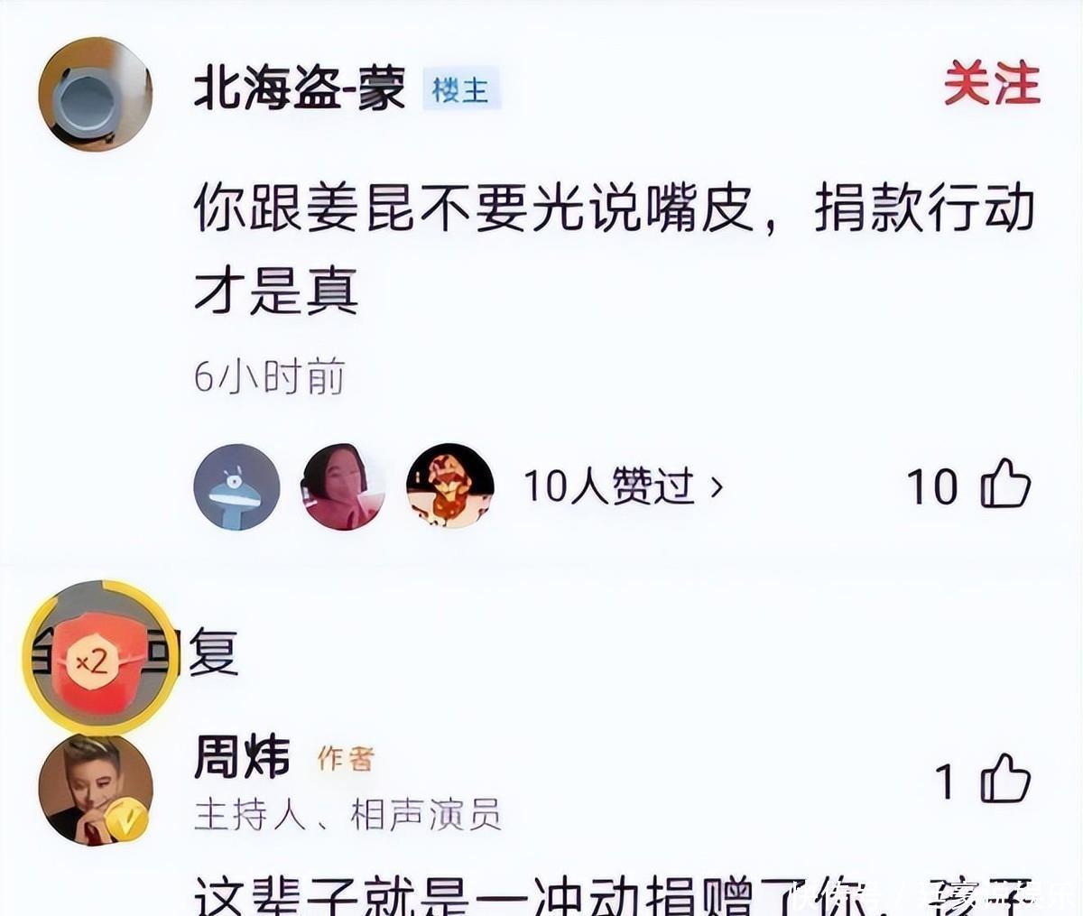Tap the 6小时前 timestamp

point(269,376)
